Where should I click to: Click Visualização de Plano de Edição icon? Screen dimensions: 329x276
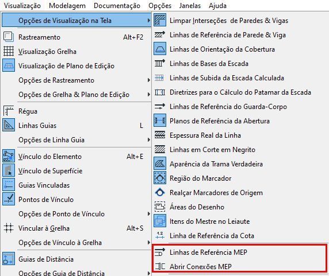[9, 65]
